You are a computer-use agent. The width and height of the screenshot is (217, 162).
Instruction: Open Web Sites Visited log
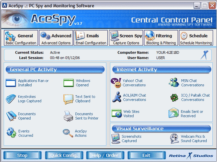(x=117, y=114)
